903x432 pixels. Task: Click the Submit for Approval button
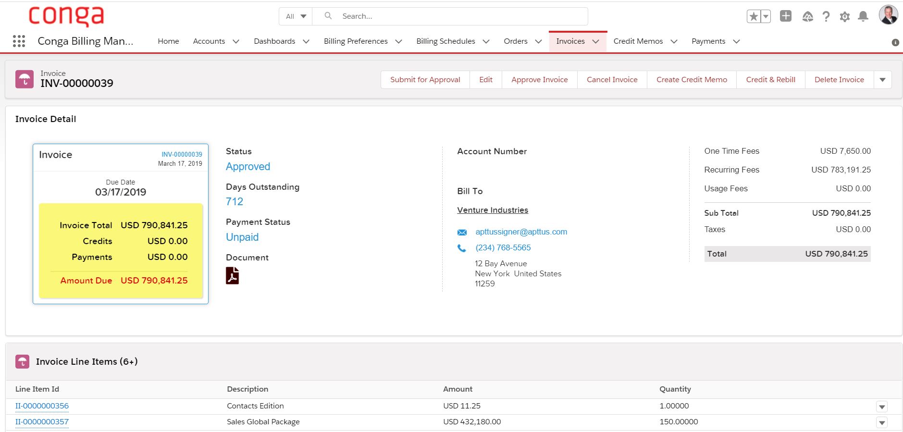coord(425,80)
